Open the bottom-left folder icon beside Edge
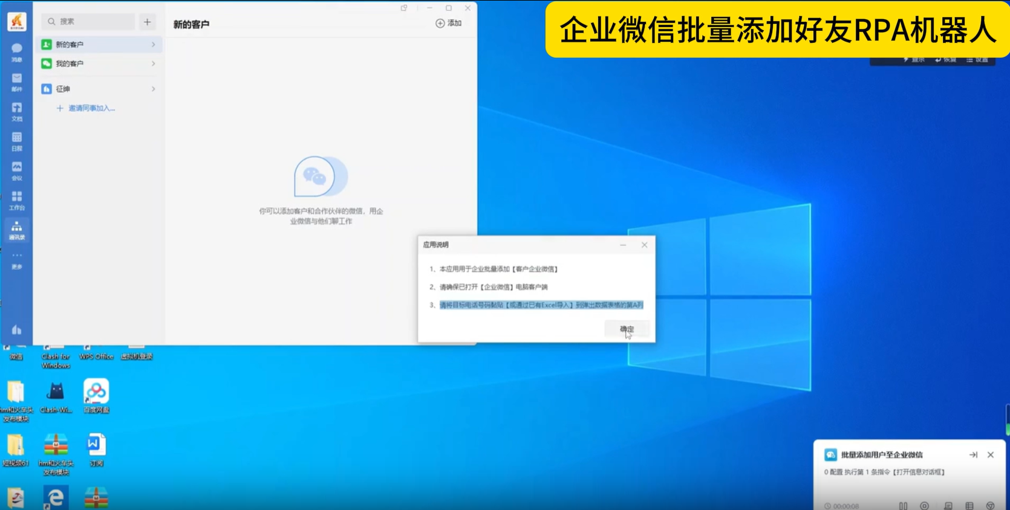Viewport: 1010px width, 510px height. [x=16, y=498]
